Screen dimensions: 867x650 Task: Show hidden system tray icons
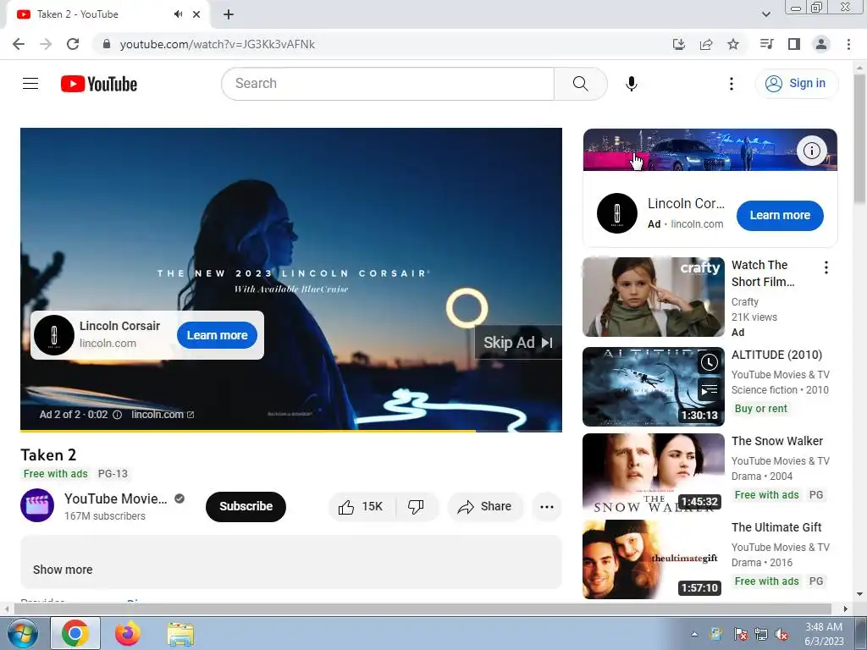(694, 634)
